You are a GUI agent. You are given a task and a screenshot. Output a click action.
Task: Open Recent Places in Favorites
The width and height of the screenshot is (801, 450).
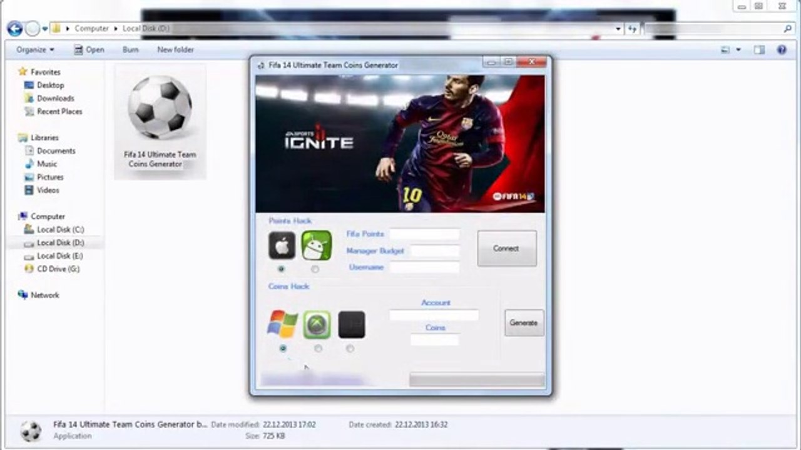coord(53,111)
